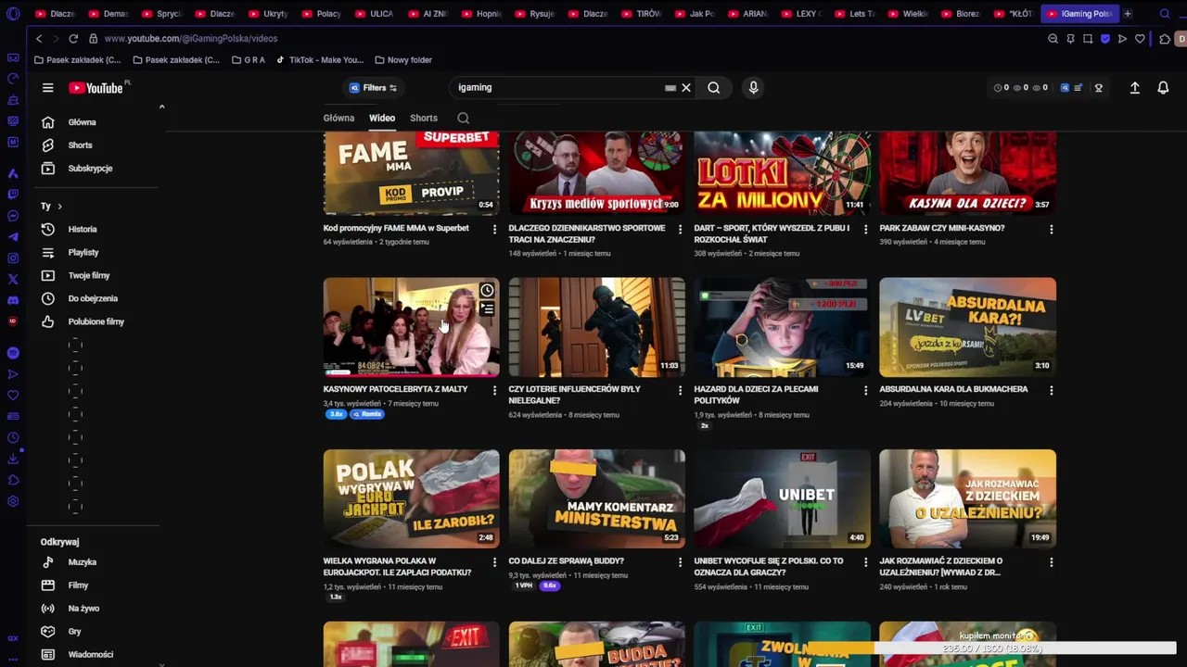Open CZY LOTERIE INFLUENCERÓW video title
The width and height of the screenshot is (1187, 667).
pos(575,395)
